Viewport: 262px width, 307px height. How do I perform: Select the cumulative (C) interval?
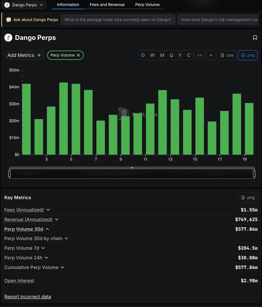[x=189, y=55]
